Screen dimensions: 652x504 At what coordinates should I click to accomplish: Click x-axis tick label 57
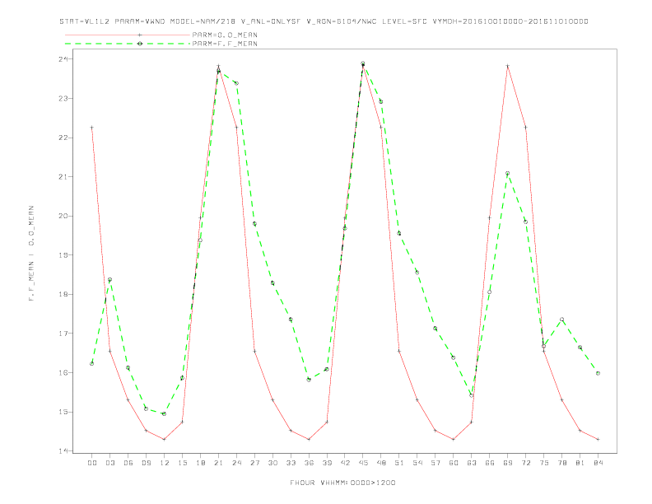[435, 463]
